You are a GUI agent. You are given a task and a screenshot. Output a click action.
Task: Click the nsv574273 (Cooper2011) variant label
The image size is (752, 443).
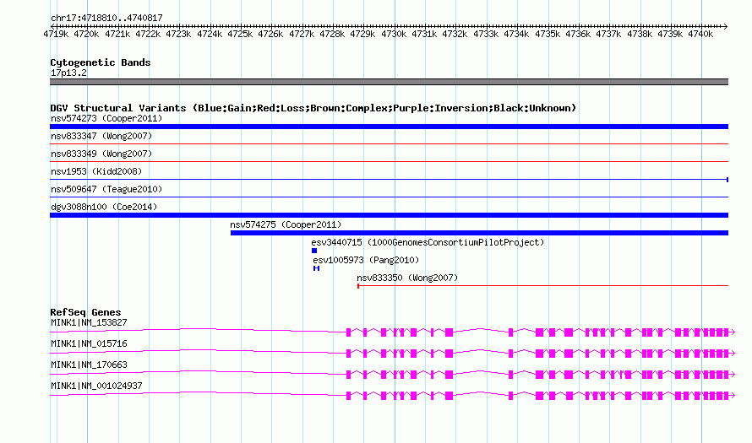point(106,118)
